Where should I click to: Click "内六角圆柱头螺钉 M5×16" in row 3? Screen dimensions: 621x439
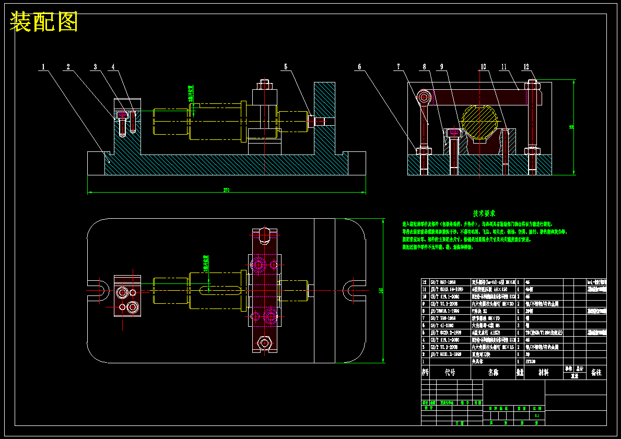[493, 347]
